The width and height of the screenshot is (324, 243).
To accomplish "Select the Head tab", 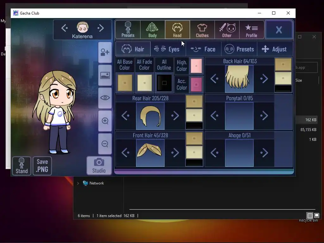I will pos(177,29).
